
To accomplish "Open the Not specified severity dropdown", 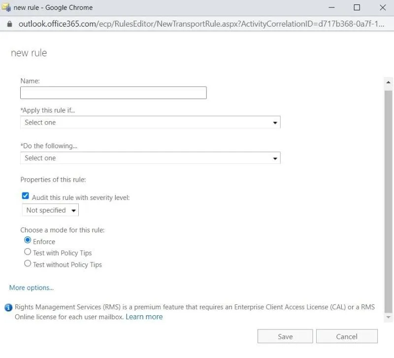I will (x=51, y=210).
